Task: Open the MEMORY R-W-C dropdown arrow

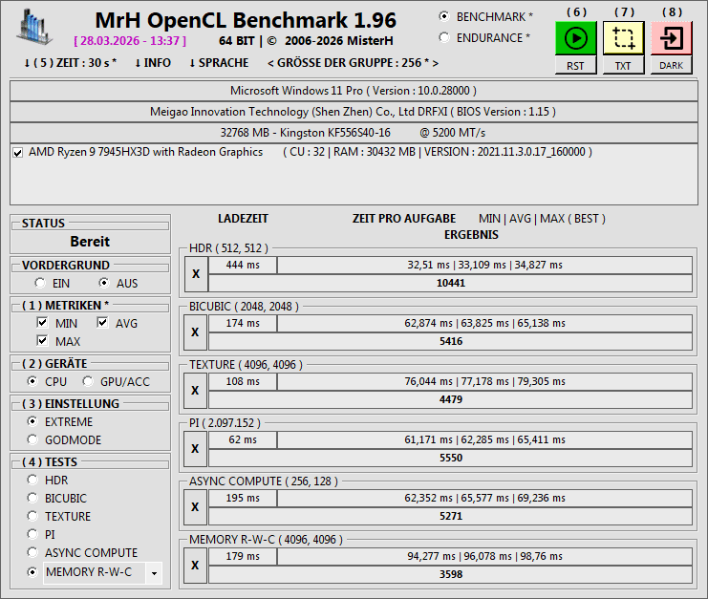Action: (x=154, y=573)
